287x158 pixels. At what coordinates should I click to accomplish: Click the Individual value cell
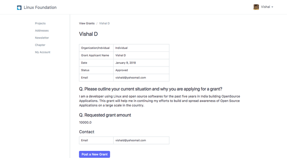coord(122,48)
